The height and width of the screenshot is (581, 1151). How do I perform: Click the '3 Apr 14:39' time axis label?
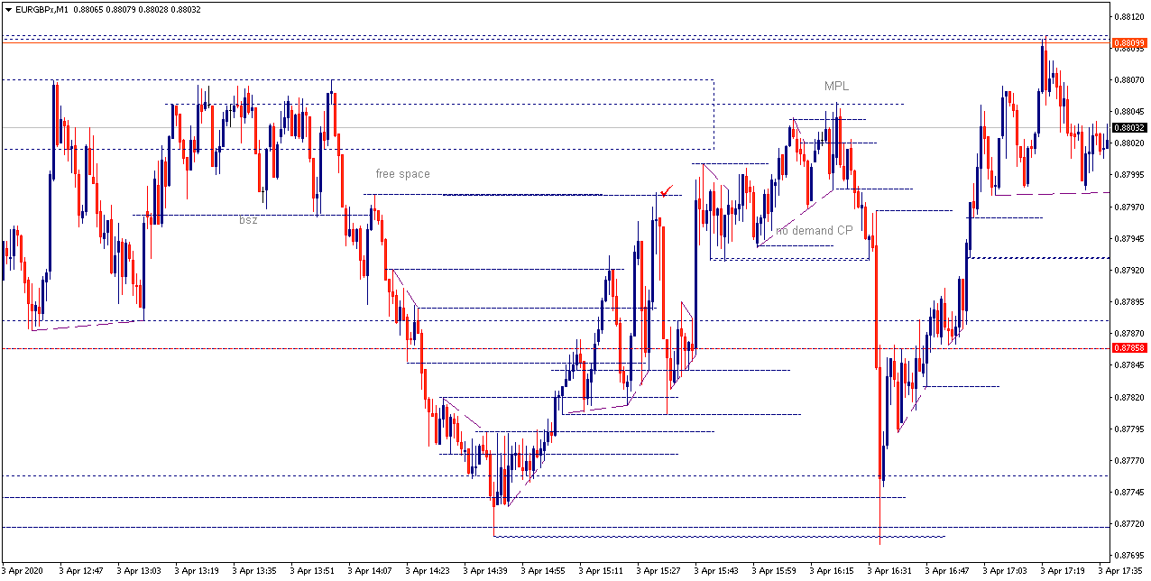(x=487, y=571)
